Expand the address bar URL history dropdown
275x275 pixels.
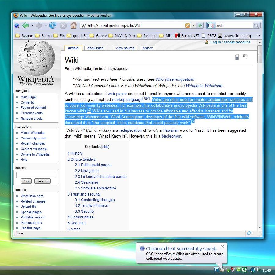tap(193, 26)
